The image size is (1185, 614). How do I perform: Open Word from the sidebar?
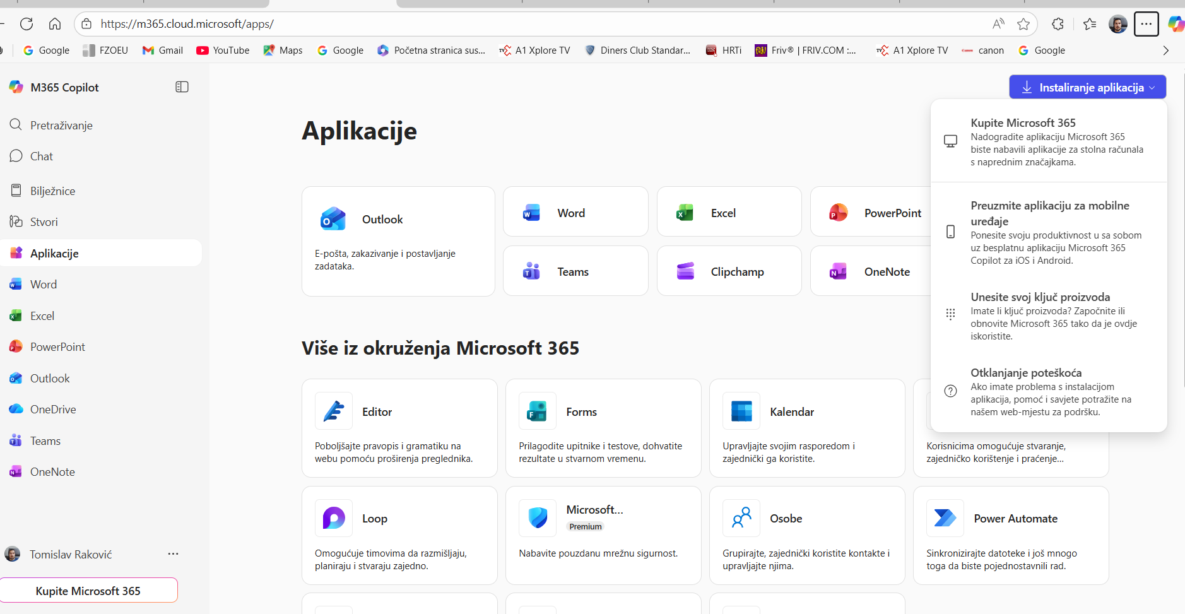[x=101, y=284]
